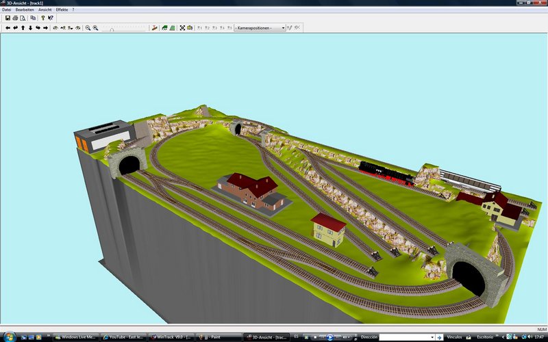Click the zoom slider handle in the toolbar
This screenshot has height=342, width=548.
[112, 29]
